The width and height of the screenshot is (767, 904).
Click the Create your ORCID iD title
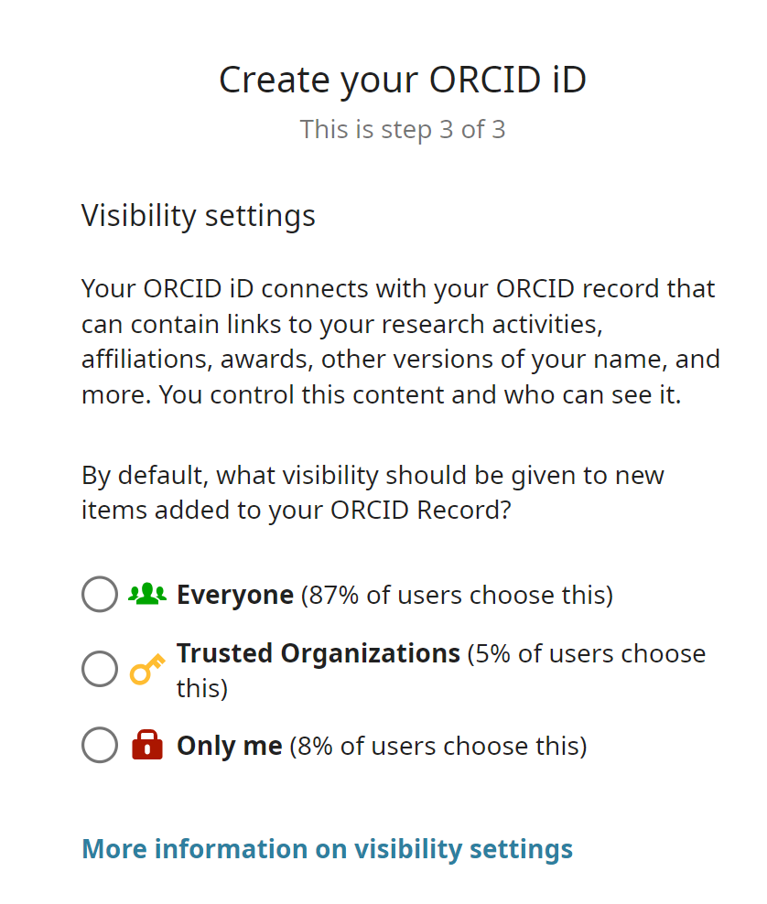(x=403, y=80)
